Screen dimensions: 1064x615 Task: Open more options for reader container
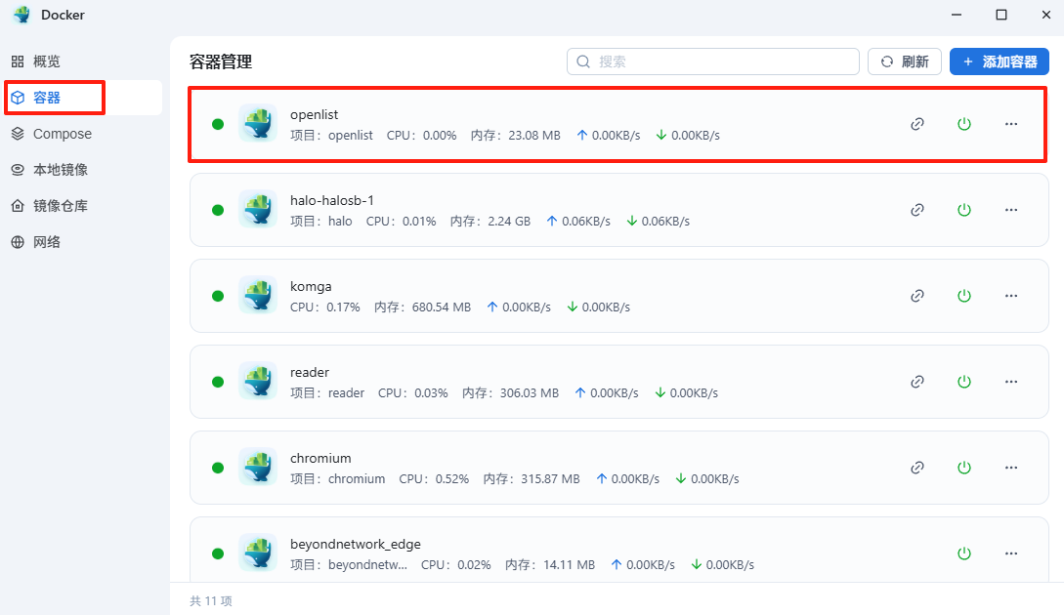[1011, 382]
